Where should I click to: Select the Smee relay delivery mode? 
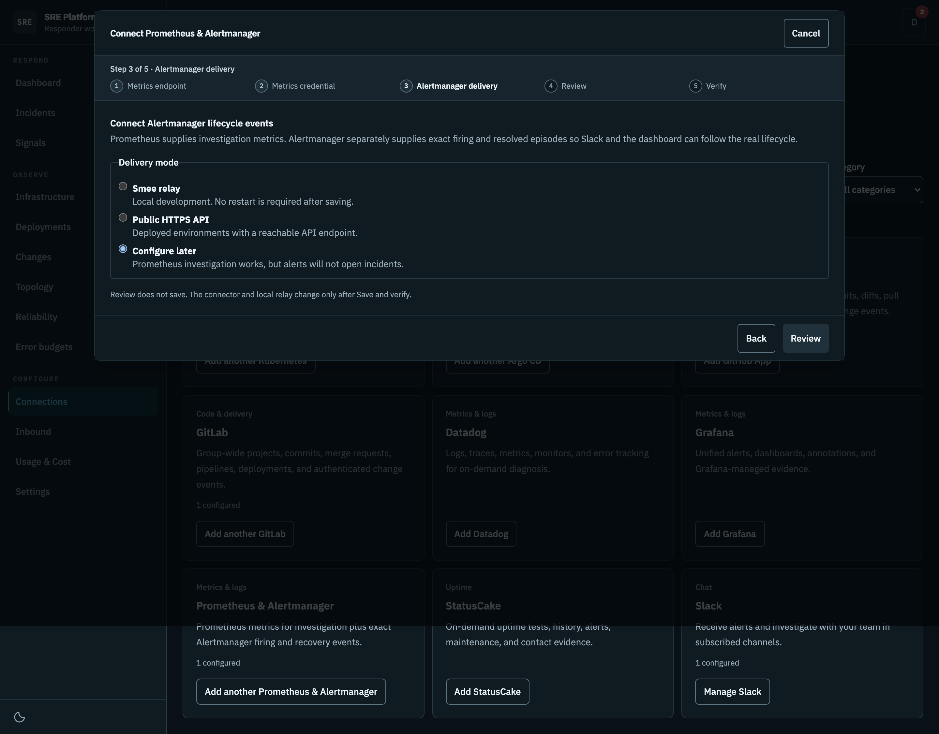pyautogui.click(x=123, y=186)
